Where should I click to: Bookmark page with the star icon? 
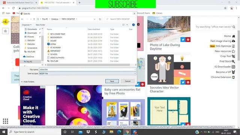225,8
